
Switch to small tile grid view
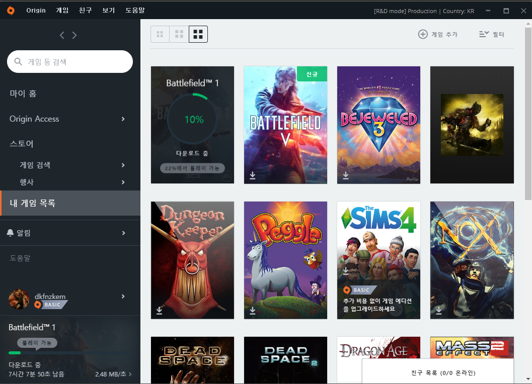(160, 34)
